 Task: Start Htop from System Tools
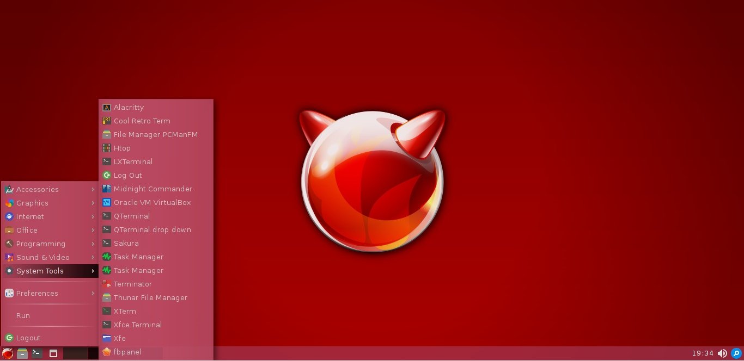(122, 148)
